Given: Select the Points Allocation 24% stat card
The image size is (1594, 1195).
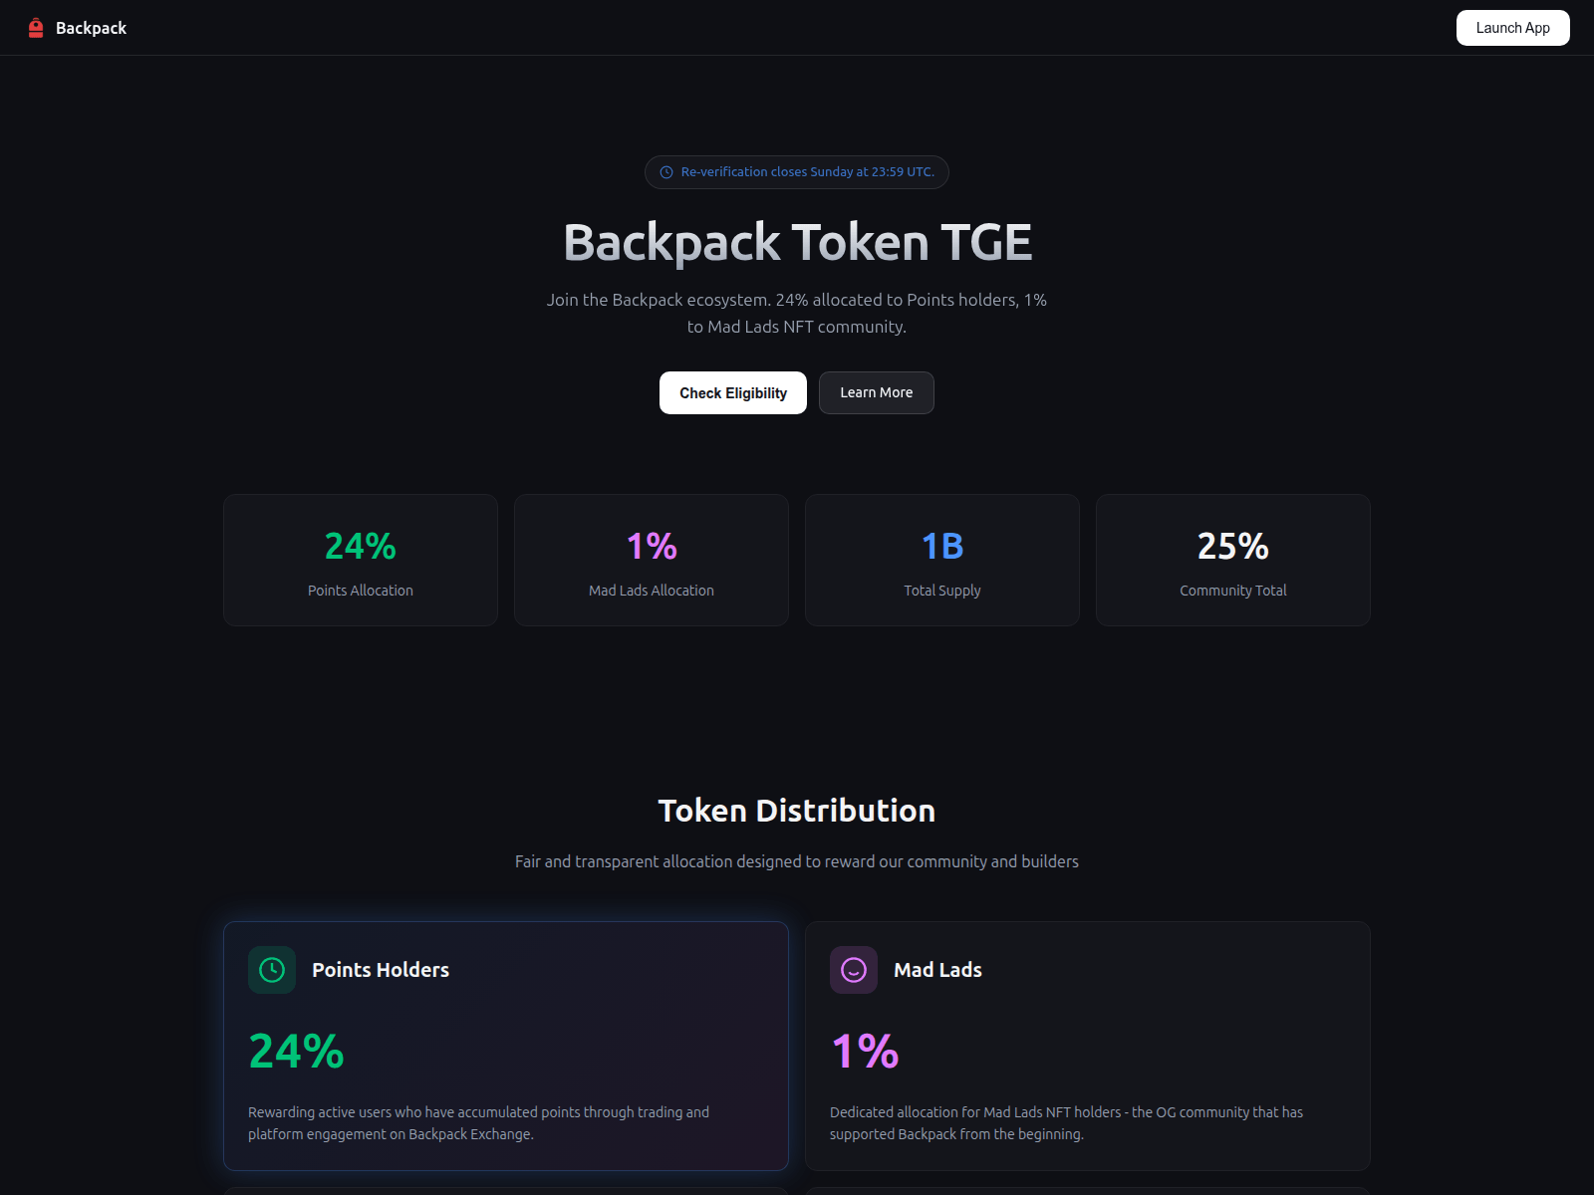Looking at the screenshot, I should tap(360, 560).
